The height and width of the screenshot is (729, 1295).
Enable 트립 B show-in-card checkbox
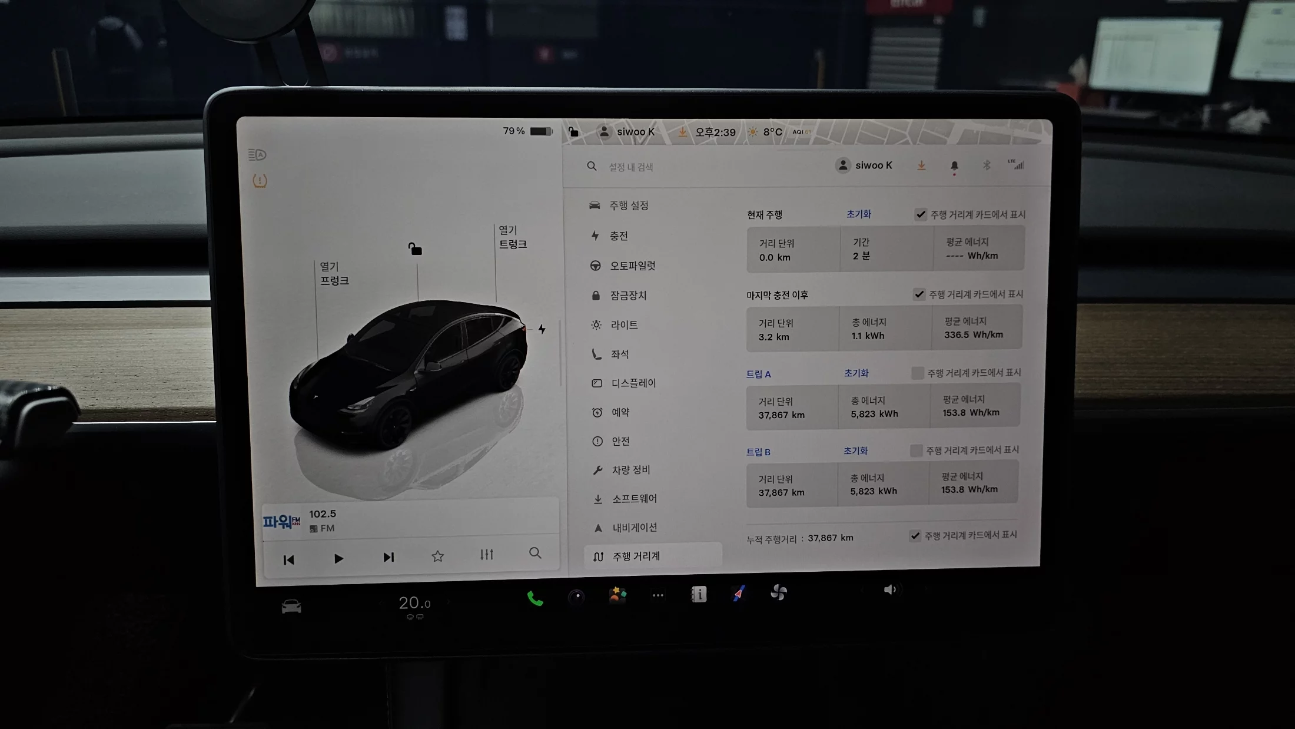pos(916,450)
